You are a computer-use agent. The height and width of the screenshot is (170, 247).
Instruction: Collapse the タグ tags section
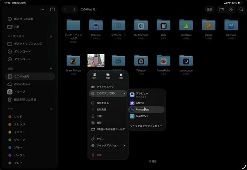pyautogui.click(x=51, y=109)
